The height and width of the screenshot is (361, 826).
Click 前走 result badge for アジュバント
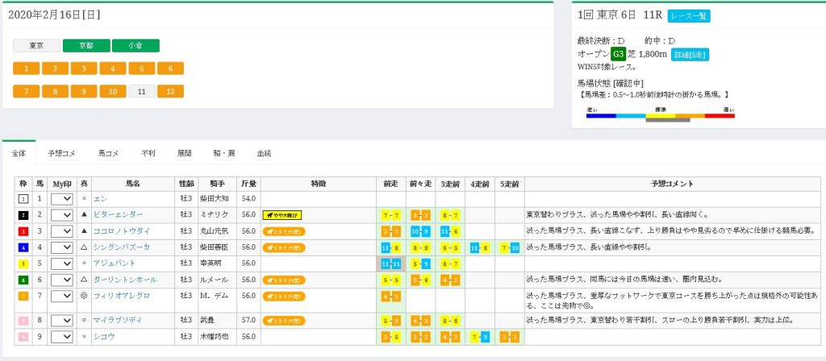pos(391,263)
